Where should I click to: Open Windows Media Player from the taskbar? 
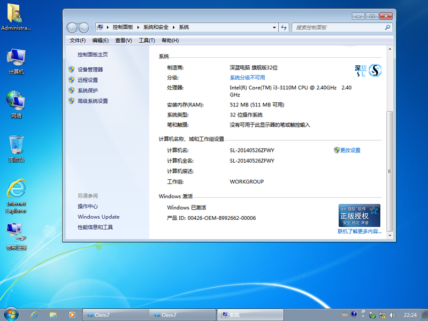(x=72, y=315)
